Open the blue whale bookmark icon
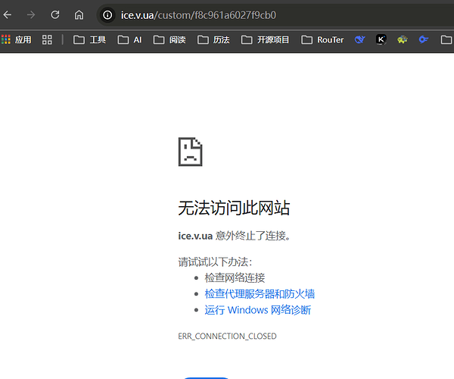 coord(360,39)
